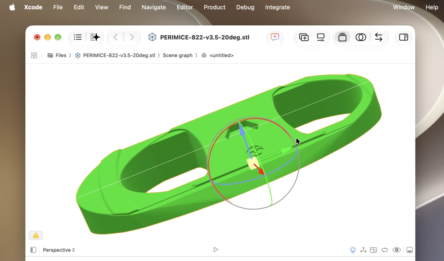Screen dimensions: 444x261
Task: Click the overlapping circles toolbar icon
Action: [x=361, y=37]
